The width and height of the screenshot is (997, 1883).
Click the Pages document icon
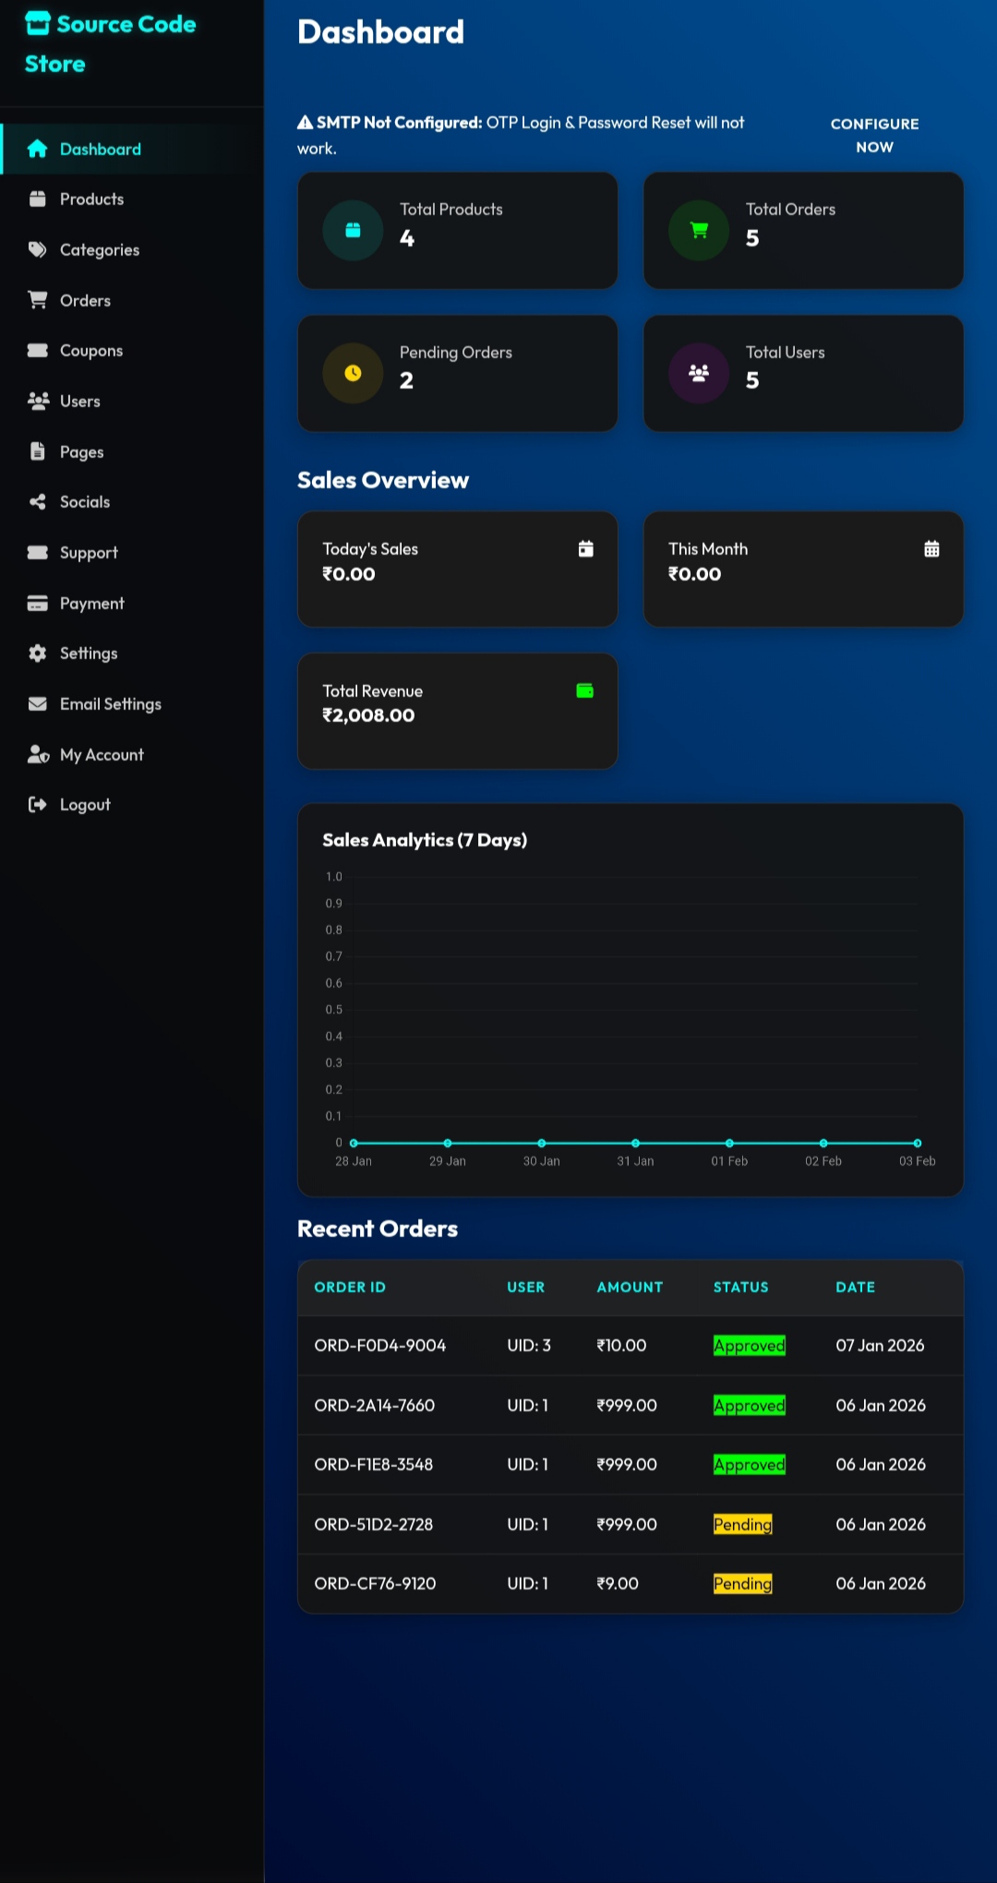(37, 451)
